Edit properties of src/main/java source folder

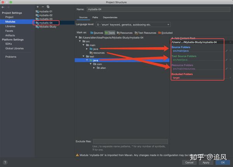tap(227, 51)
